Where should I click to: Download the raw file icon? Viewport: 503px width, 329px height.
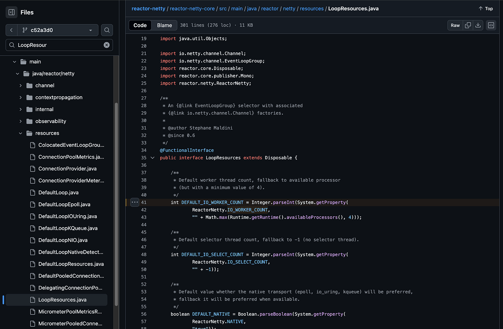(x=478, y=25)
